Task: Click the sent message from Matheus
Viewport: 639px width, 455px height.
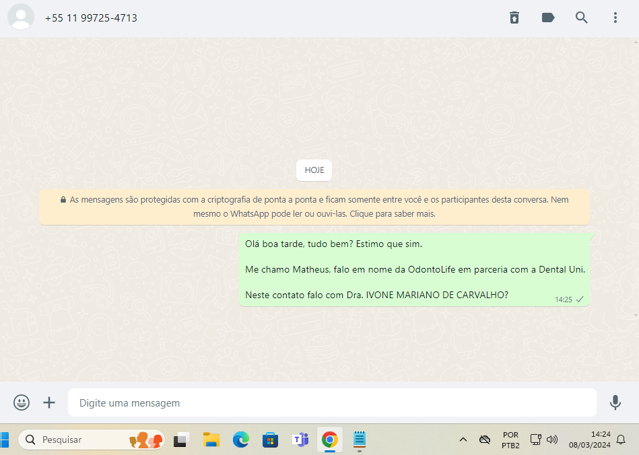Action: (x=414, y=270)
